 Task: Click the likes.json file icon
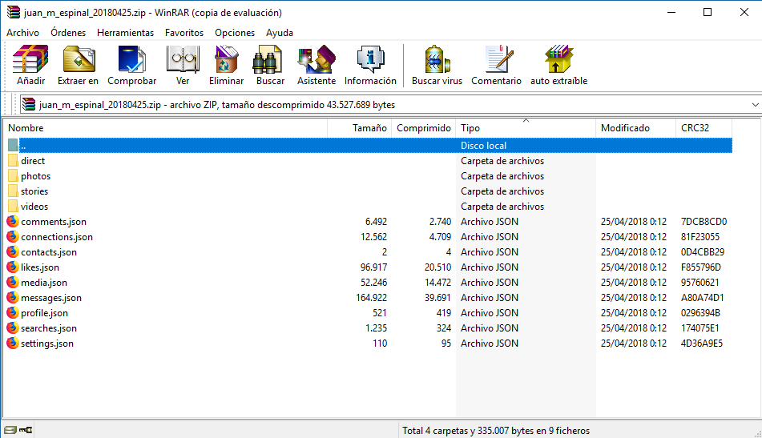click(13, 267)
